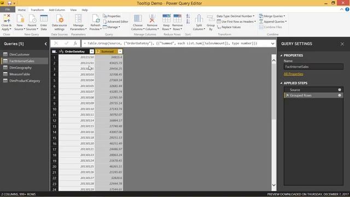Click the Split Column icon
Screen dimensions: 350x197
point(199,19)
